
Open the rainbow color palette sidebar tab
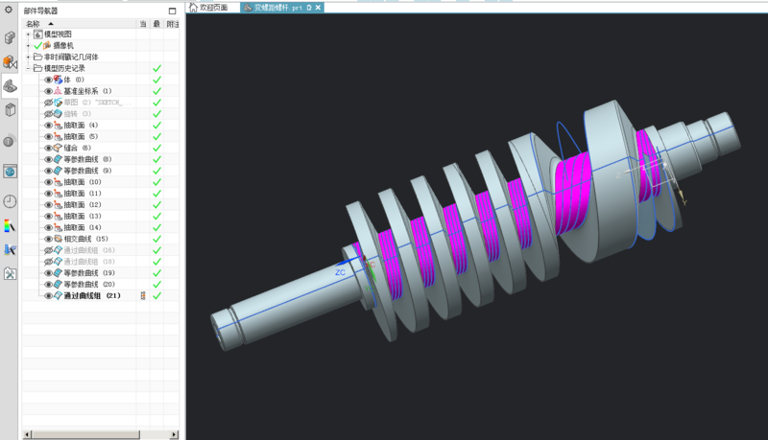coord(10,226)
